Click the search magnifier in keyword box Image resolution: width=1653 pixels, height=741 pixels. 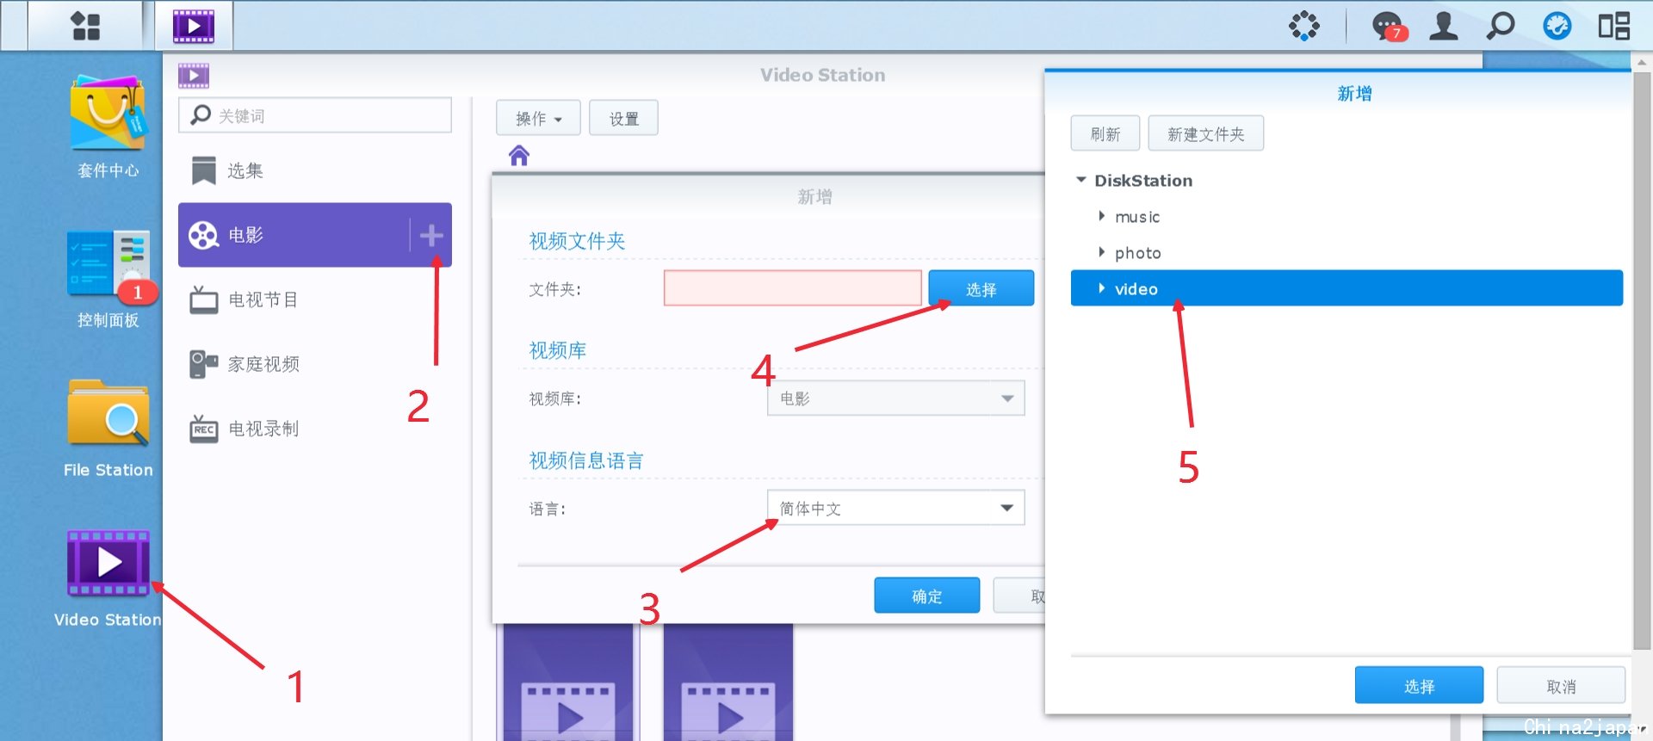201,114
